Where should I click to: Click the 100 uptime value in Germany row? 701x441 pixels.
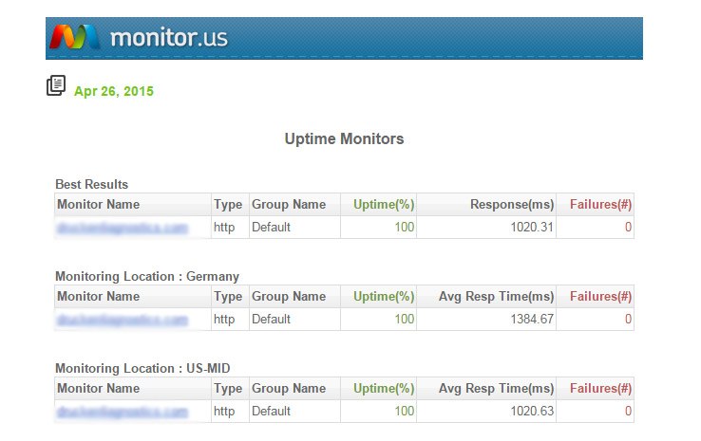pyautogui.click(x=404, y=320)
